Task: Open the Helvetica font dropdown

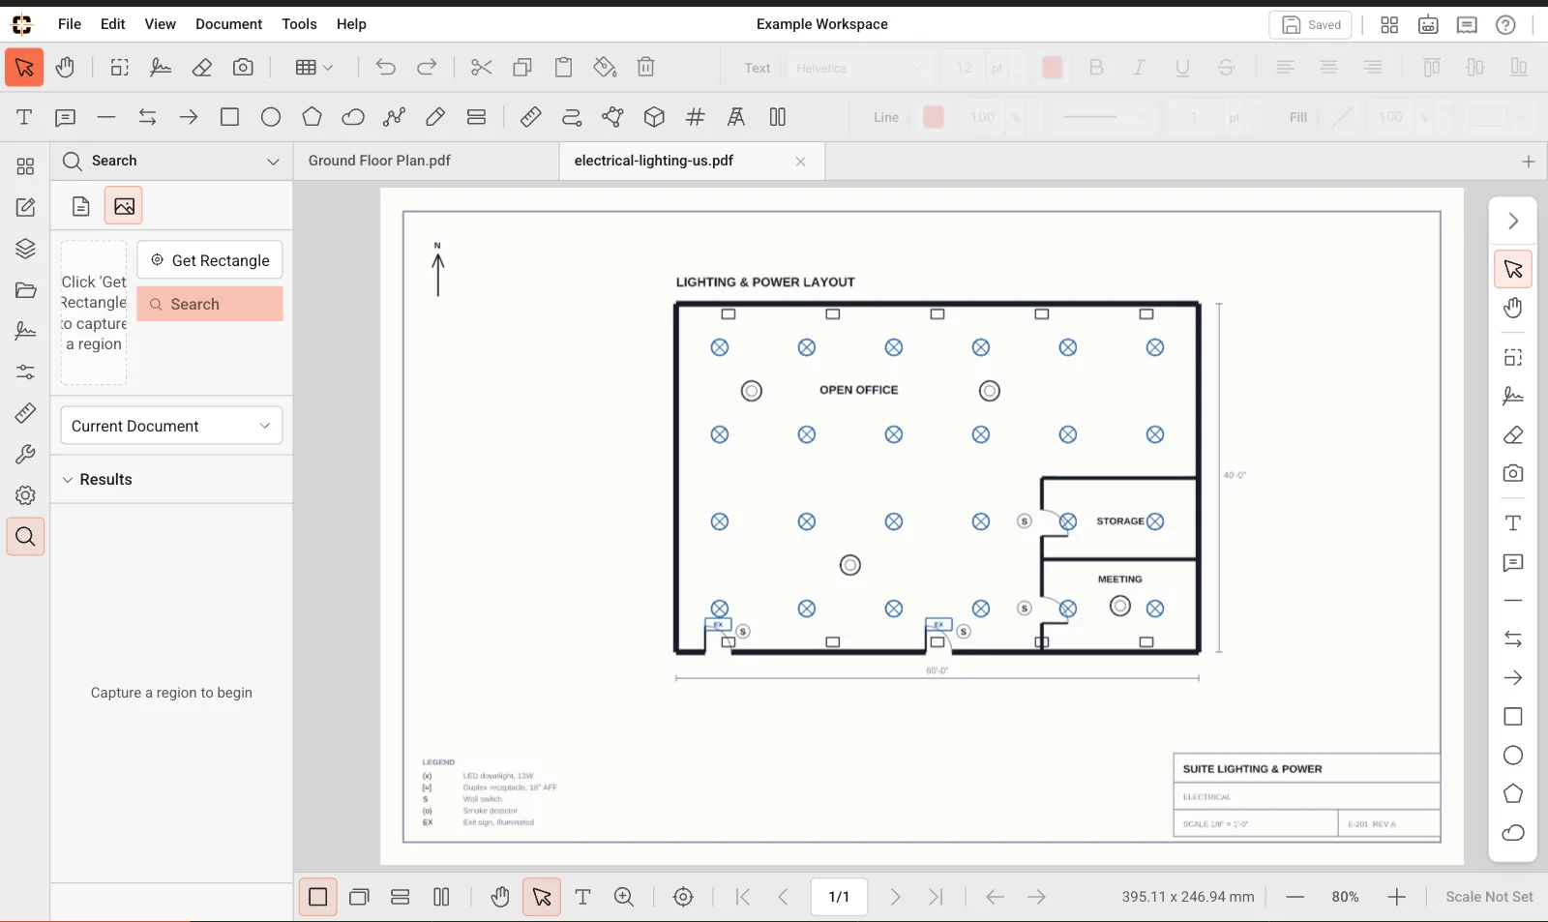Action: point(860,68)
